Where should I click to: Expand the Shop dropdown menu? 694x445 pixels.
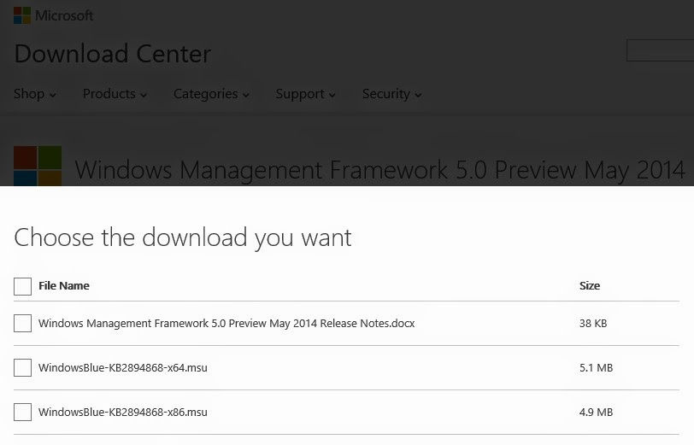coord(34,94)
